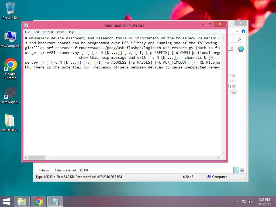Open the File menu in Notepad
The width and height of the screenshot is (276, 207).
[27, 32]
